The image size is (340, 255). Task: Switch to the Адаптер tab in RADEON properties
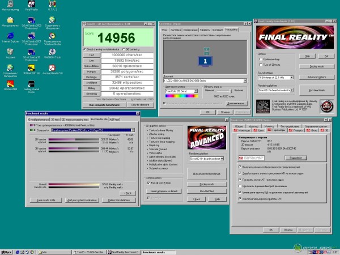[253, 126]
